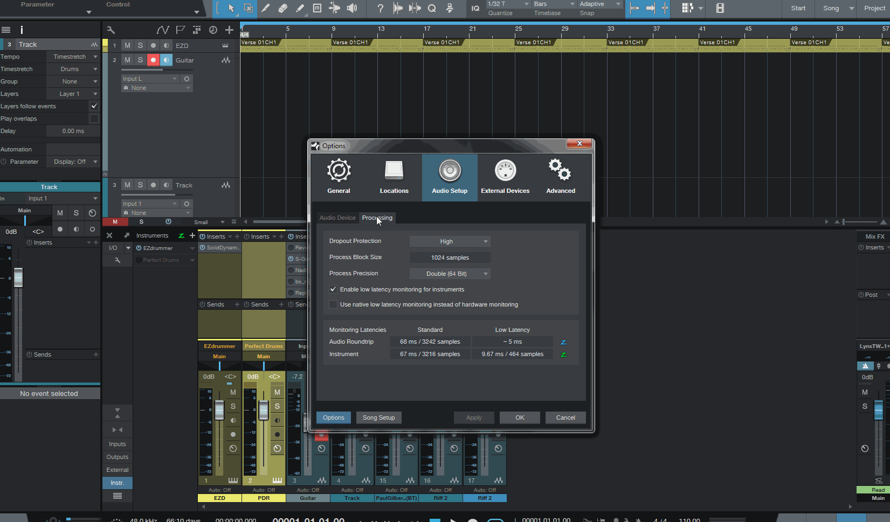Open Song Setup from the dialog

pyautogui.click(x=378, y=417)
